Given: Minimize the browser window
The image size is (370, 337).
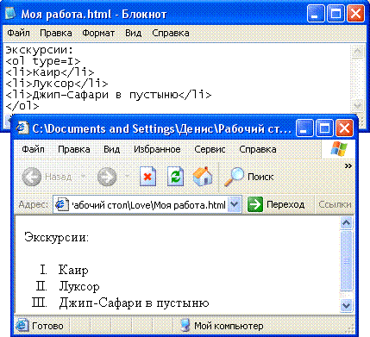Looking at the screenshot, I should (x=304, y=128).
